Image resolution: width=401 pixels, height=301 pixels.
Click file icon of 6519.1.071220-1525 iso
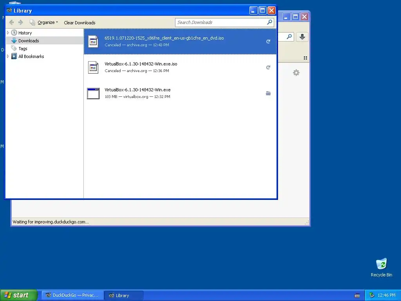[93, 42]
